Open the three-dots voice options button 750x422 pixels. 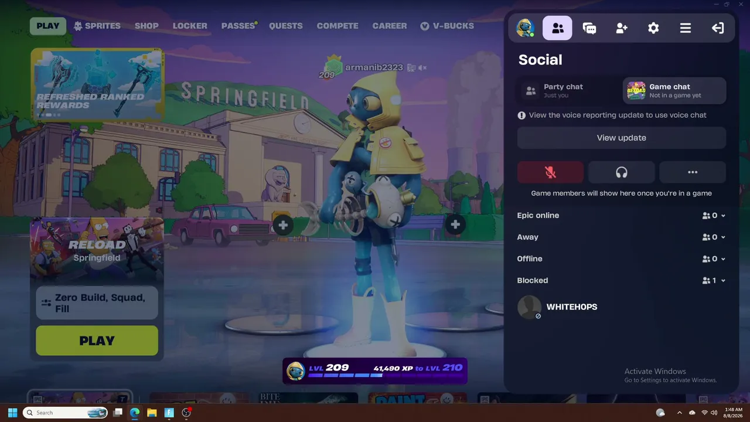[693, 172]
